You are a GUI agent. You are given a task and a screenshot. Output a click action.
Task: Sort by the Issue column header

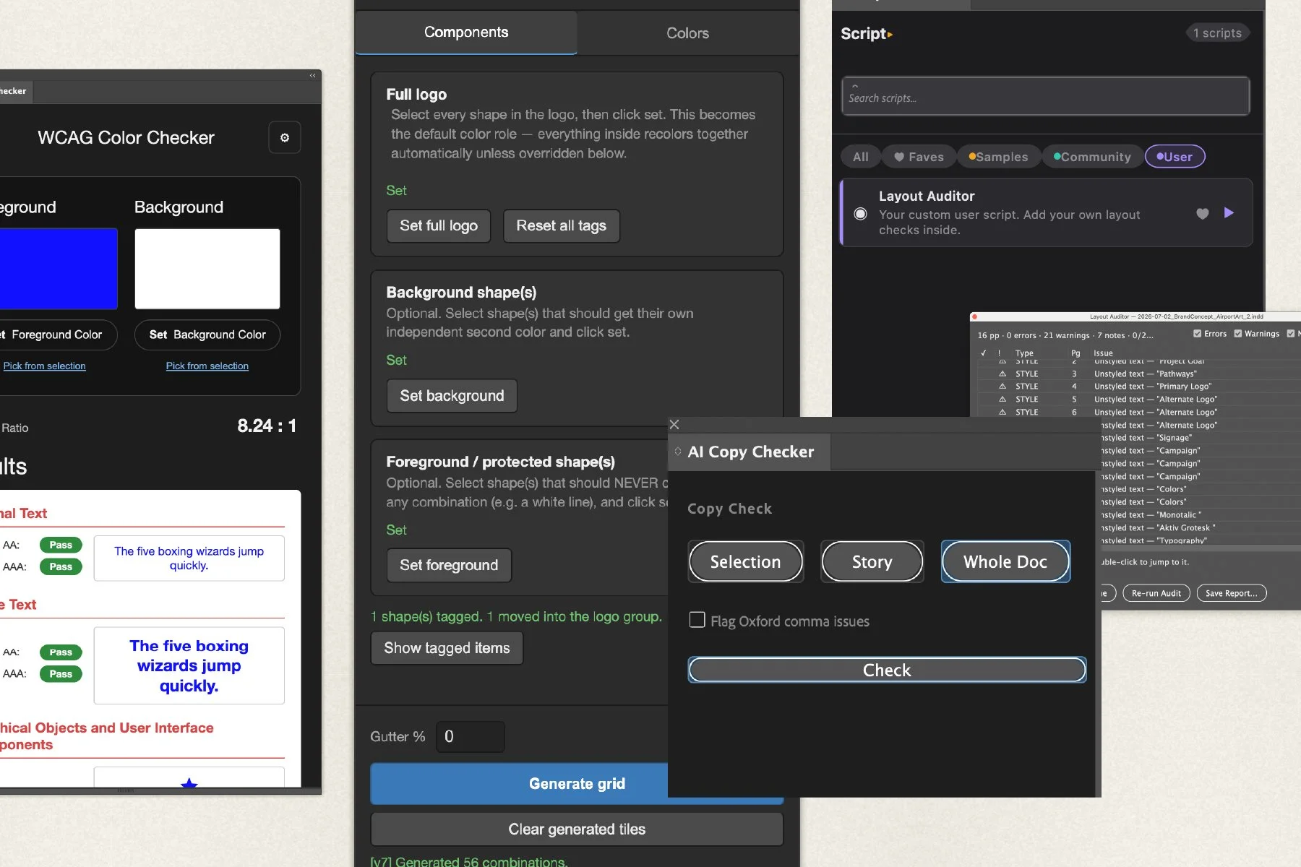pyautogui.click(x=1103, y=353)
